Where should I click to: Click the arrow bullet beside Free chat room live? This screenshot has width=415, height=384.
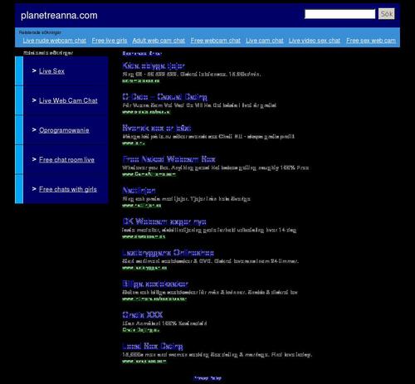[34, 159]
